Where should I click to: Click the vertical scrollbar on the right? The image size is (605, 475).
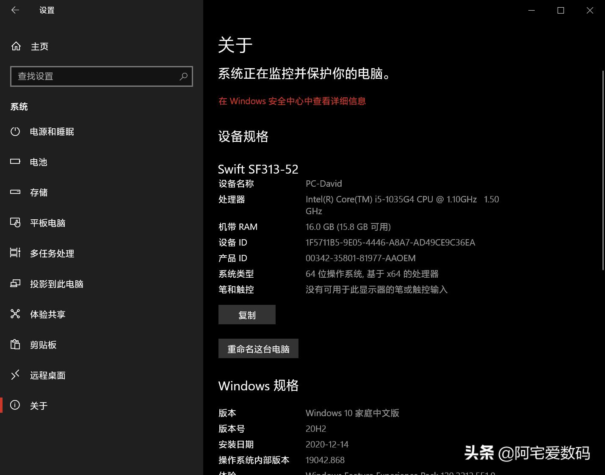[x=602, y=169]
